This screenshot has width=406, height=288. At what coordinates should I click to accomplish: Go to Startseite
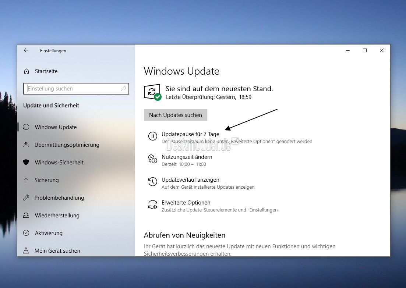click(x=46, y=71)
